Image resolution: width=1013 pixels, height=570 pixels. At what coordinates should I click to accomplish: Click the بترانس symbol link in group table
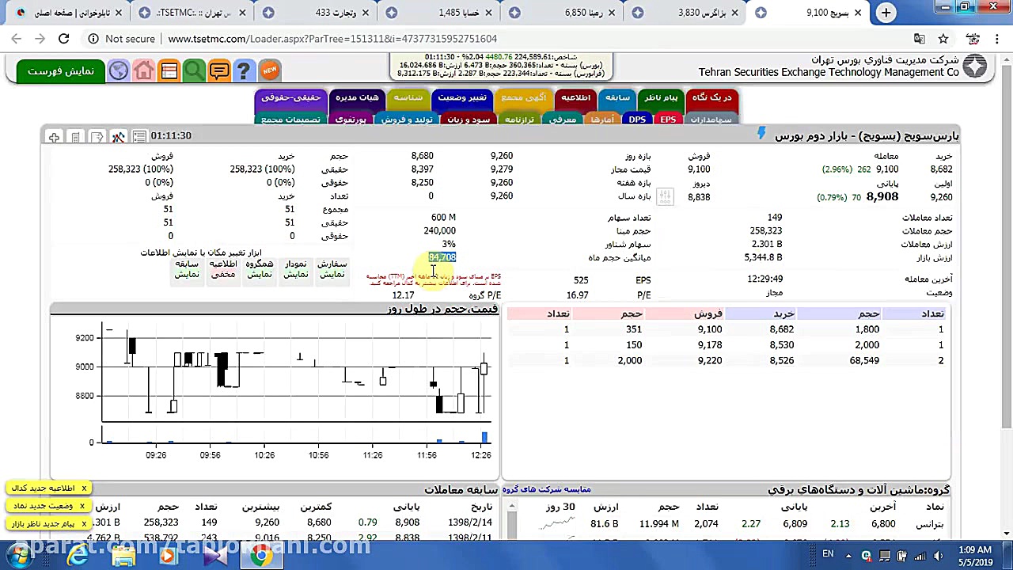point(929,523)
